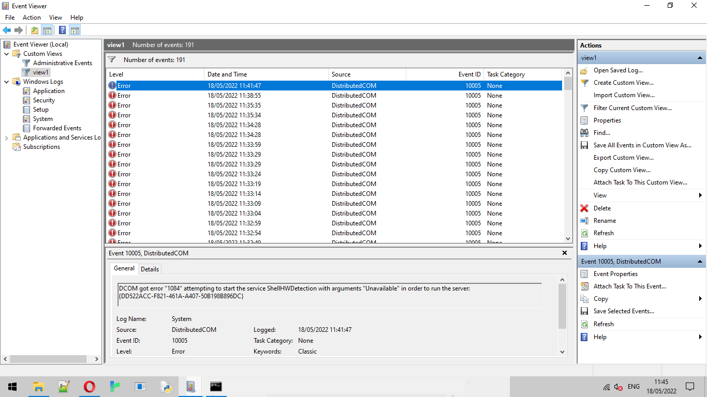707x397 pixels.
Task: Expand the View submenu arrow
Action: (700, 195)
